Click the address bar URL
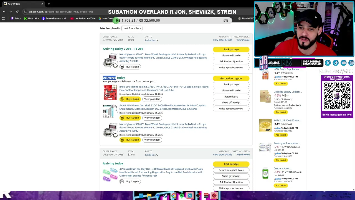 [x=61, y=12]
